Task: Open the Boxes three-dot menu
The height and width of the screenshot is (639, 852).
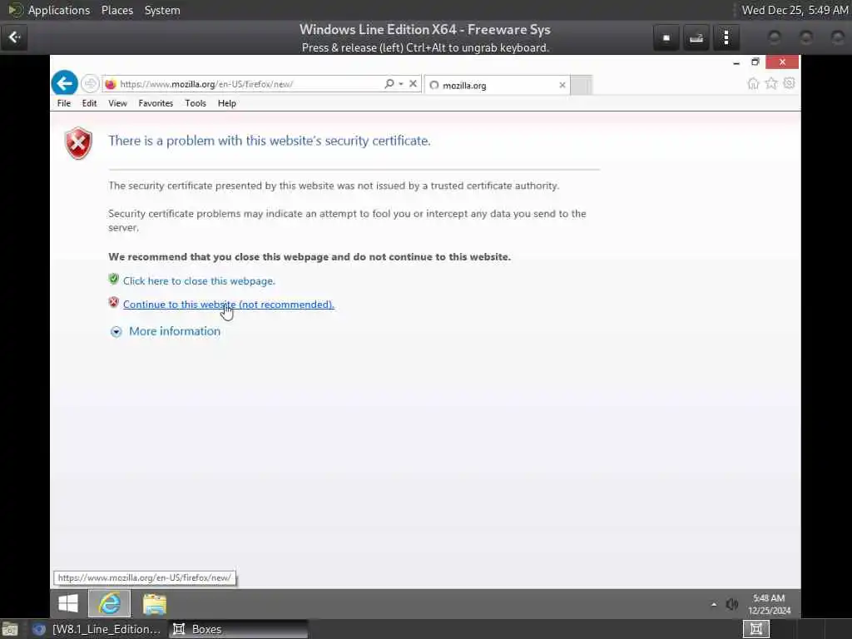Action: [726, 38]
